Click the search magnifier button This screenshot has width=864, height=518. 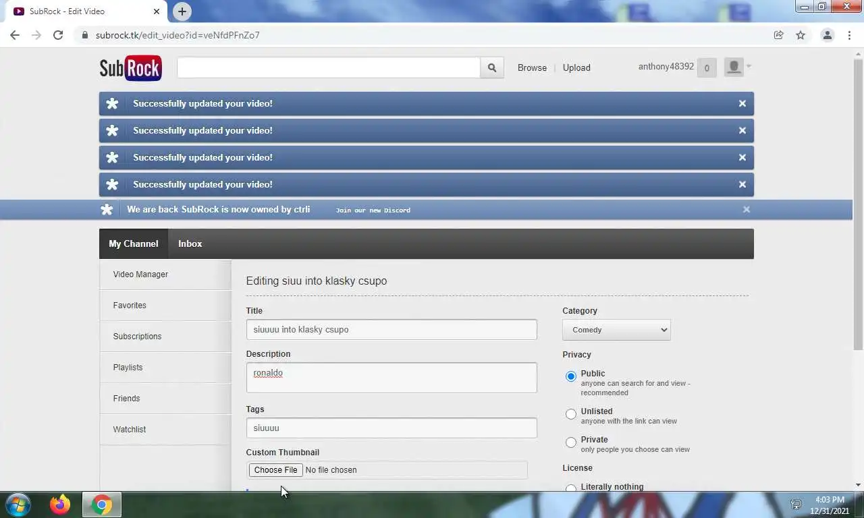pyautogui.click(x=492, y=67)
